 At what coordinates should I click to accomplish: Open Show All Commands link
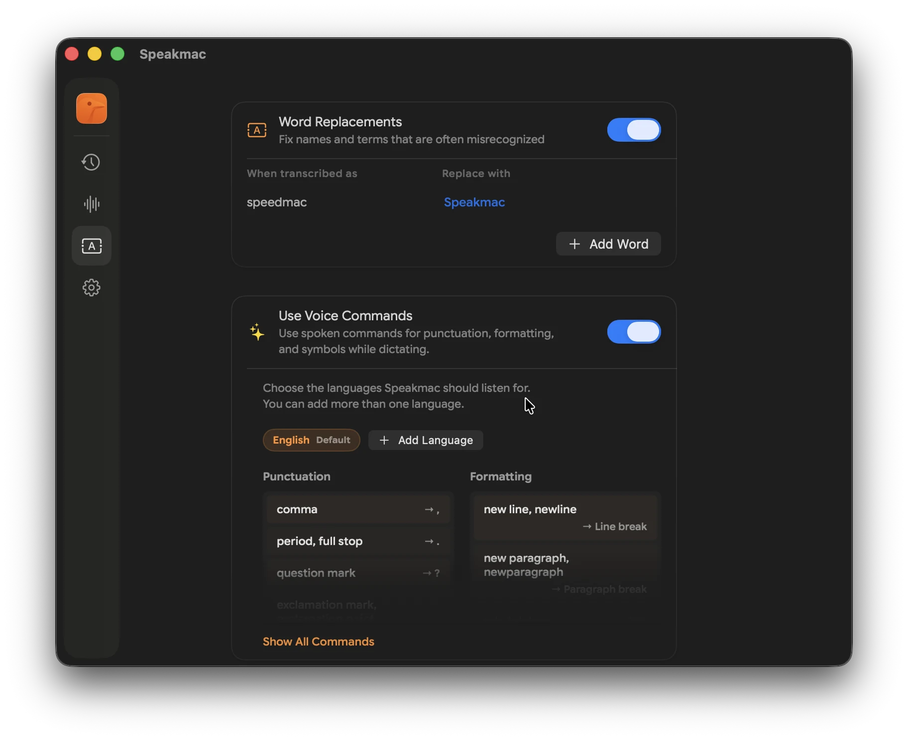[x=319, y=642]
